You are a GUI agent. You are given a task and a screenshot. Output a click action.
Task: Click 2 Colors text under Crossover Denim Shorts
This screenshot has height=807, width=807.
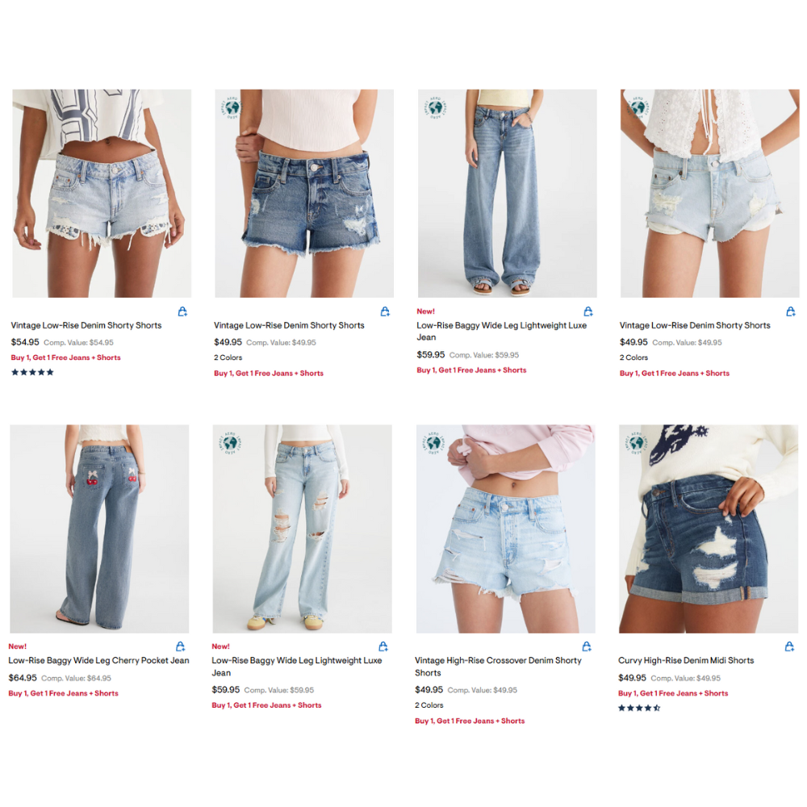(429, 705)
